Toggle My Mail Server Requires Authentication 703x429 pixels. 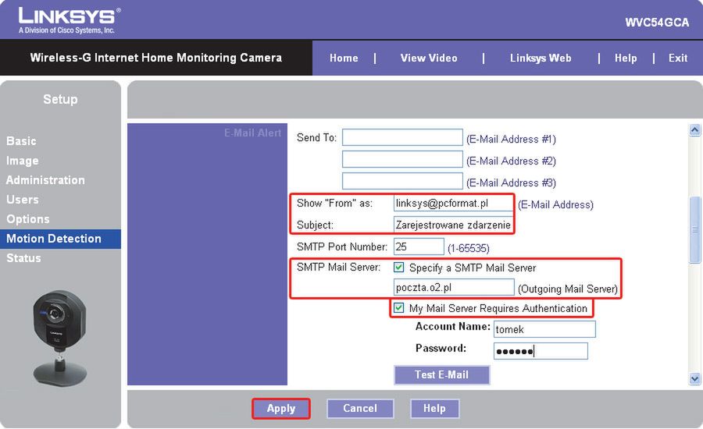point(398,308)
